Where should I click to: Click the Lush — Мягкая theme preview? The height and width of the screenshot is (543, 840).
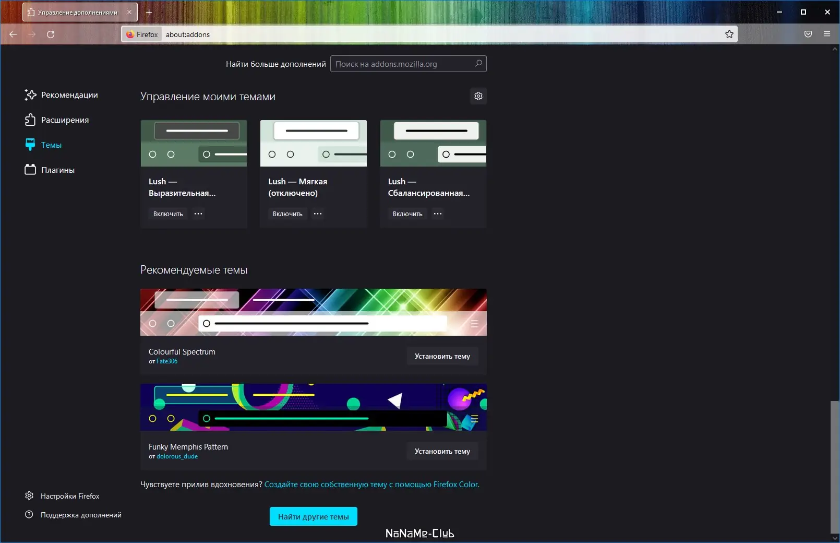(x=314, y=143)
